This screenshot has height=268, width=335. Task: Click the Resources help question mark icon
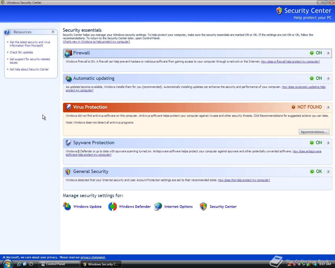pos(7,32)
